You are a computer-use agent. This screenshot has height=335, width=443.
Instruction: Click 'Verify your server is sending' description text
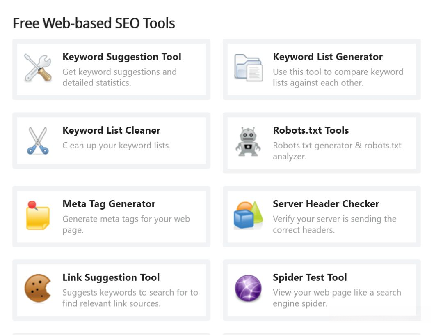334,219
